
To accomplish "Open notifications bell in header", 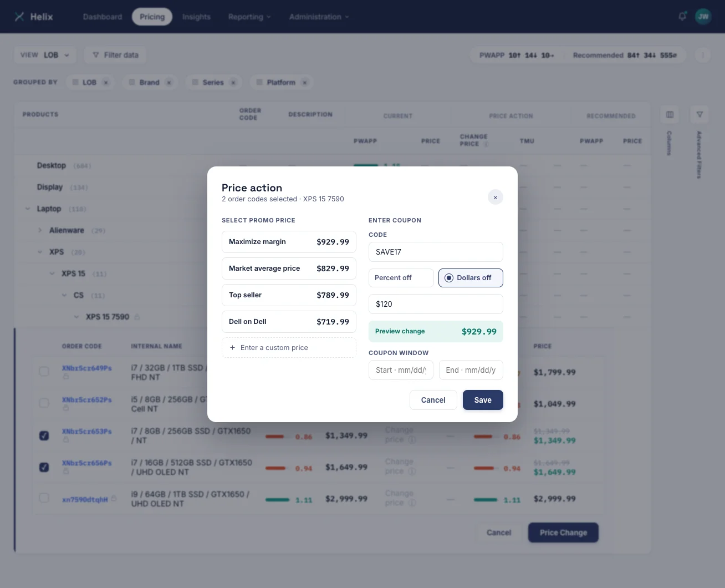I will pos(682,16).
